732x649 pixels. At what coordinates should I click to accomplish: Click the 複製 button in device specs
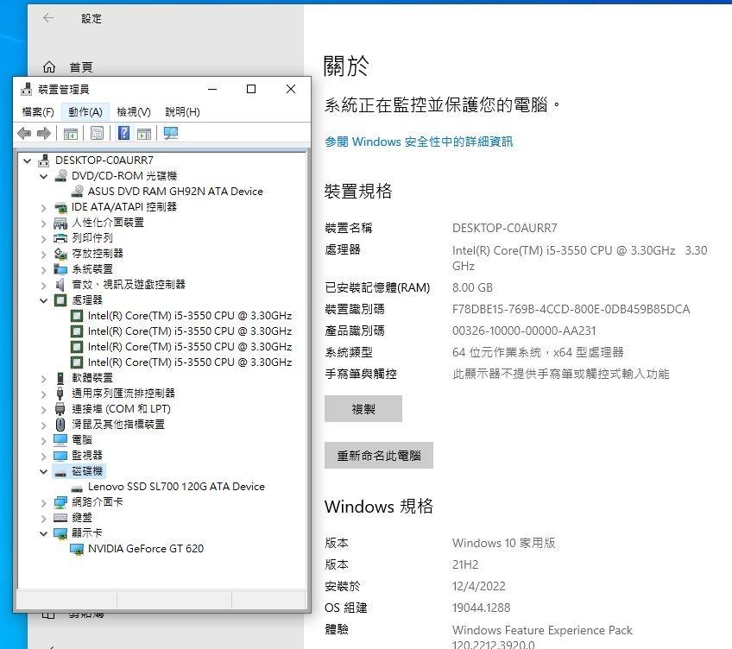pyautogui.click(x=363, y=409)
